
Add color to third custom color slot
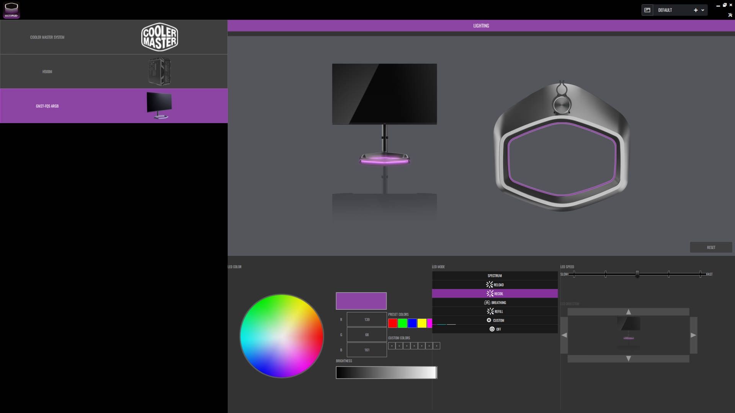407,346
